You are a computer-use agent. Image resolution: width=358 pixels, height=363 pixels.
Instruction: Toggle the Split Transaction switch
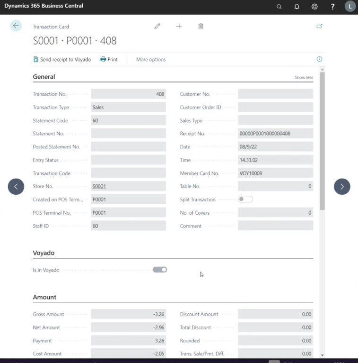click(245, 200)
